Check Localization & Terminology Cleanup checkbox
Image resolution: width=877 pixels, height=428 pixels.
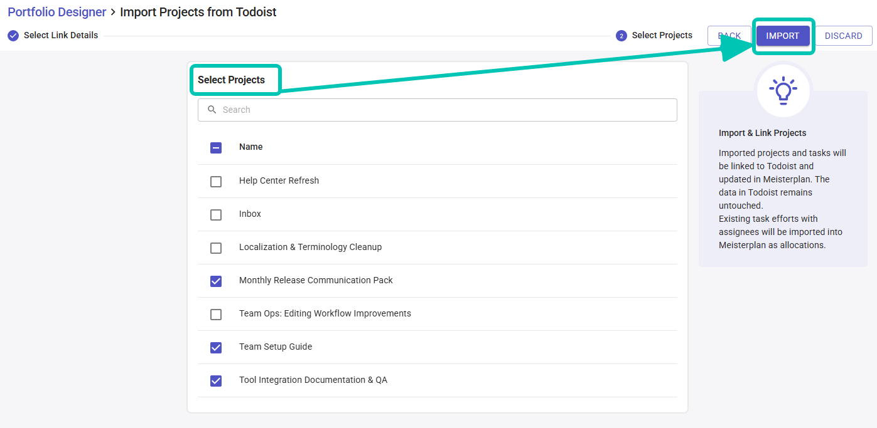point(216,248)
